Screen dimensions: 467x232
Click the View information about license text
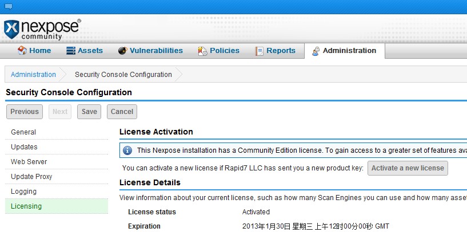coord(293,198)
